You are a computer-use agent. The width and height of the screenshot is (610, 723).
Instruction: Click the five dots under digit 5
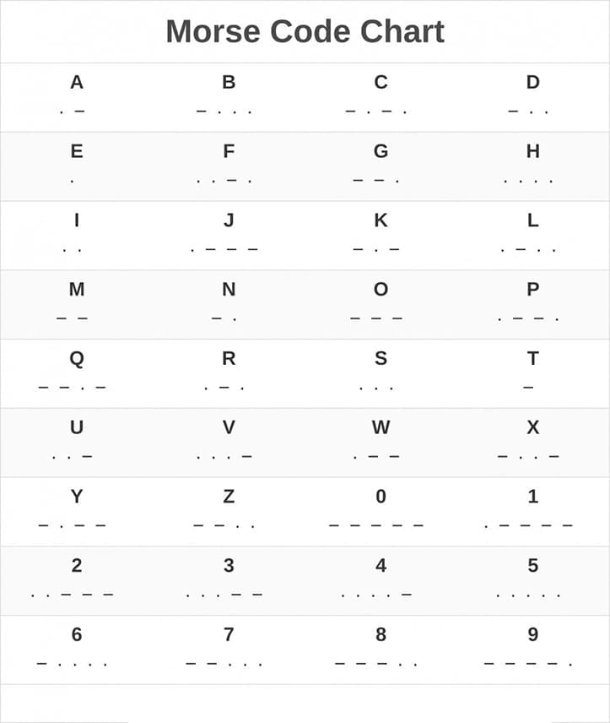pos(528,595)
